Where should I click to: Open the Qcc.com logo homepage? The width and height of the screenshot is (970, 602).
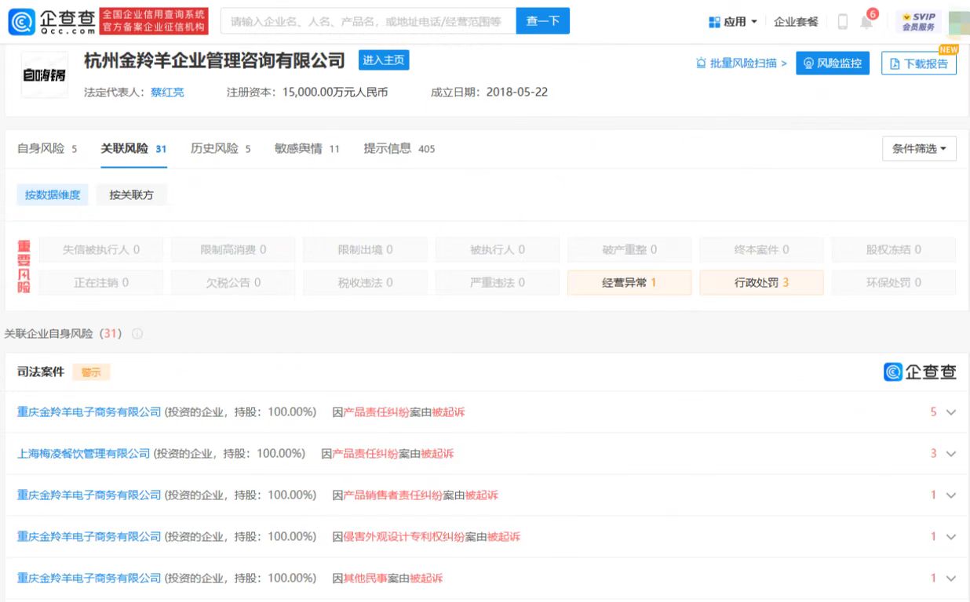tap(53, 22)
